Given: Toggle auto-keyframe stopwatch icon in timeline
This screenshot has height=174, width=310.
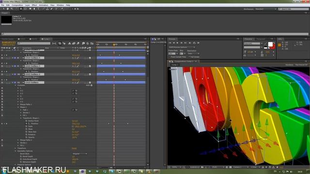Looking at the screenshot, I should [x=88, y=43].
